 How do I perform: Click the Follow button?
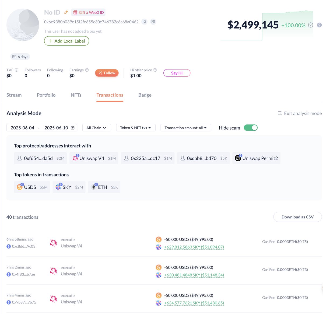click(107, 73)
